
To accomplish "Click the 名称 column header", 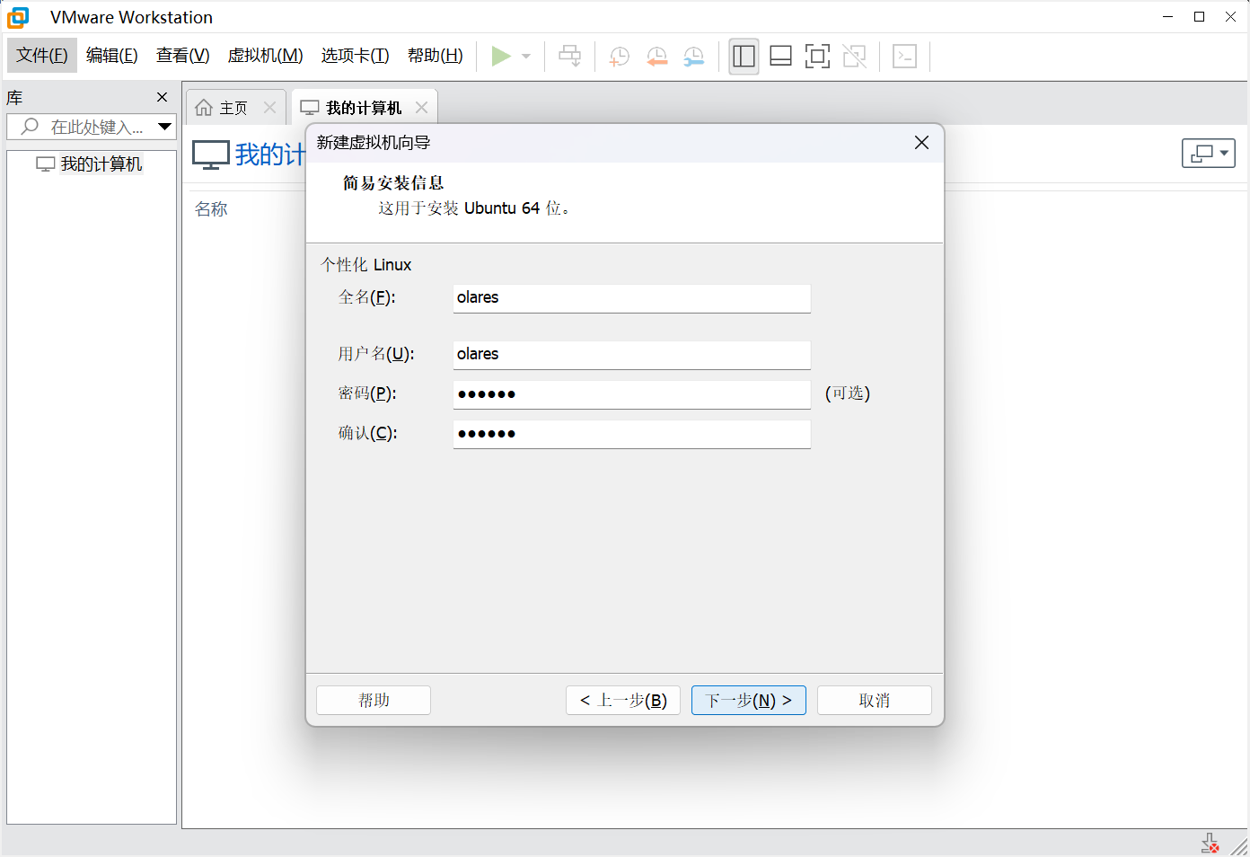I will pyautogui.click(x=211, y=209).
